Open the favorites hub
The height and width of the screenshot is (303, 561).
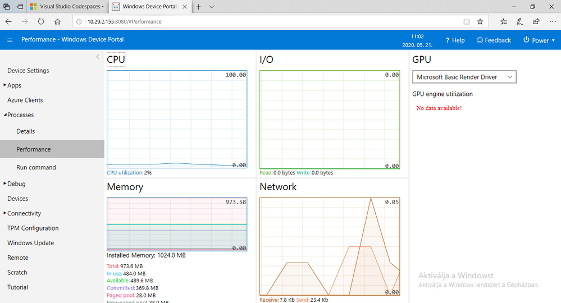504,22
